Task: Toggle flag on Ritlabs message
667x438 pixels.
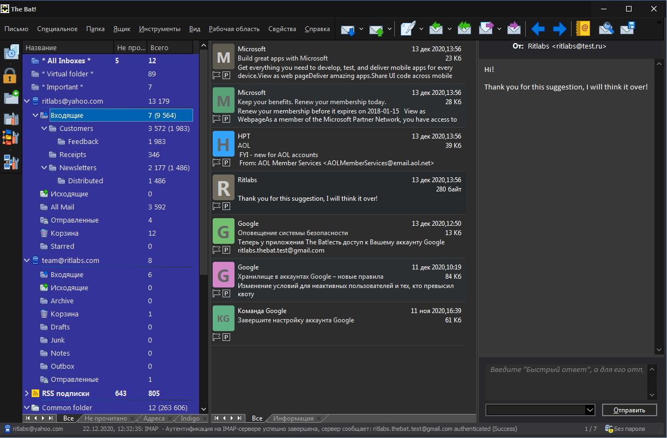Action: 217,206
